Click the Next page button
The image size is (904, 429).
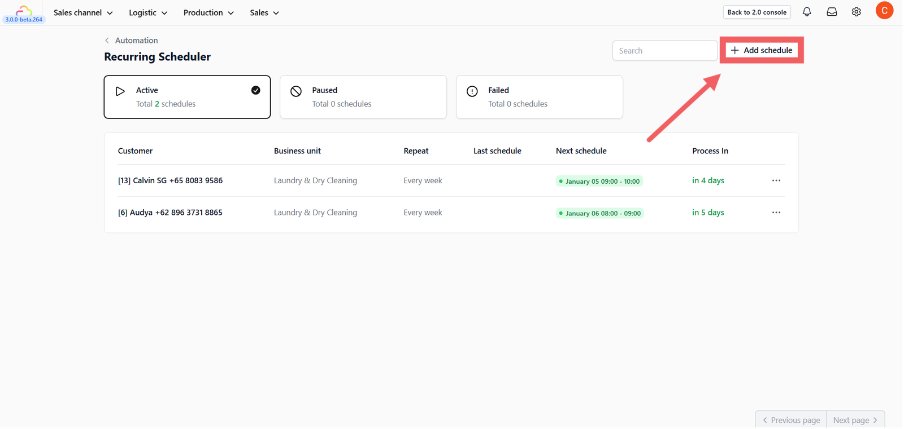coord(856,420)
